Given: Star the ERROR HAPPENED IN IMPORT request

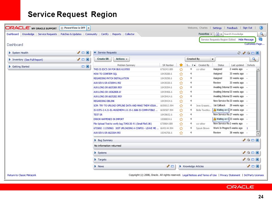Looking at the screenshot, I should coord(181,119).
